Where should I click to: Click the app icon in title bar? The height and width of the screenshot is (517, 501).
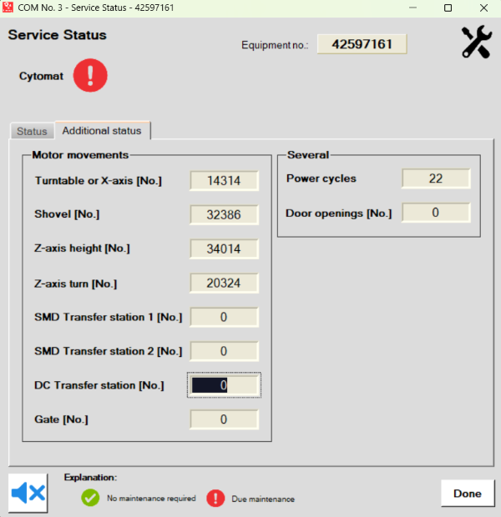[10, 8]
